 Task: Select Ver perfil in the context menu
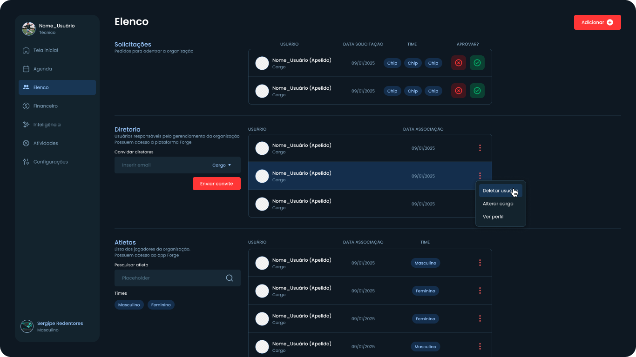[493, 217]
